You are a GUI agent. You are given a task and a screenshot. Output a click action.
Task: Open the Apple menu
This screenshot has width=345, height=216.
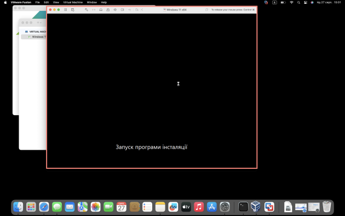(5, 2)
